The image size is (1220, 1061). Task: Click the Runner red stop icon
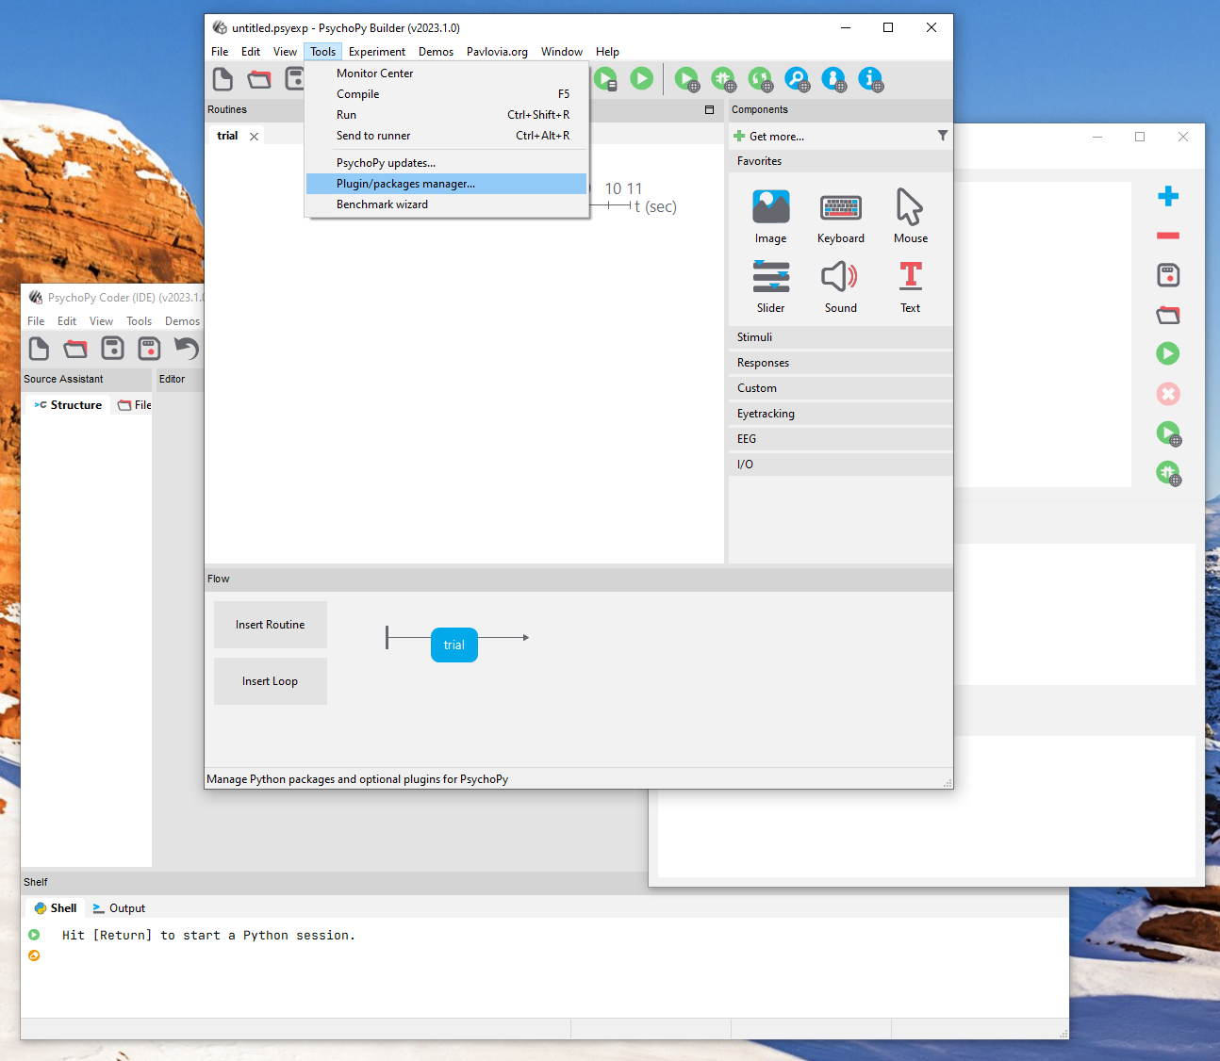pyautogui.click(x=1168, y=394)
